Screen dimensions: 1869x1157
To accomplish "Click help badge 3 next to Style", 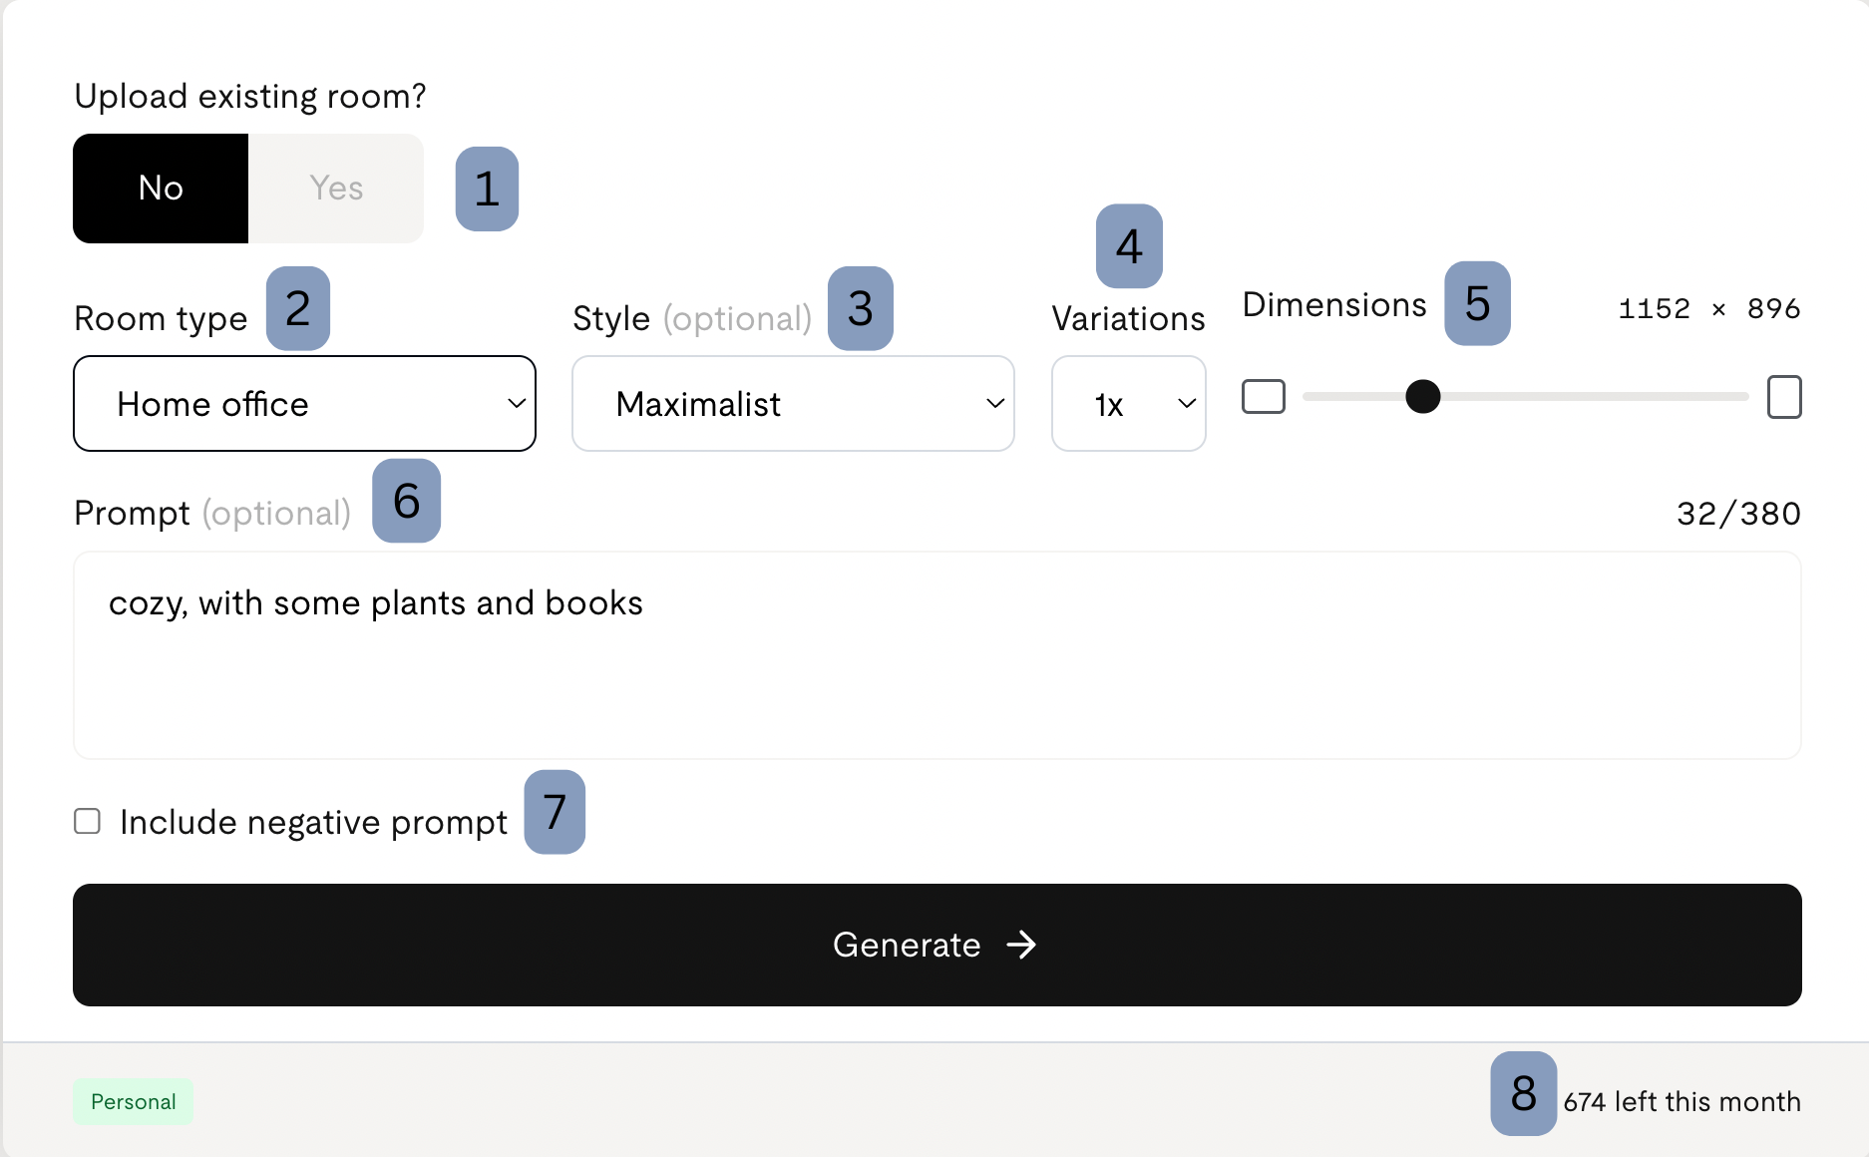I will click(x=860, y=308).
